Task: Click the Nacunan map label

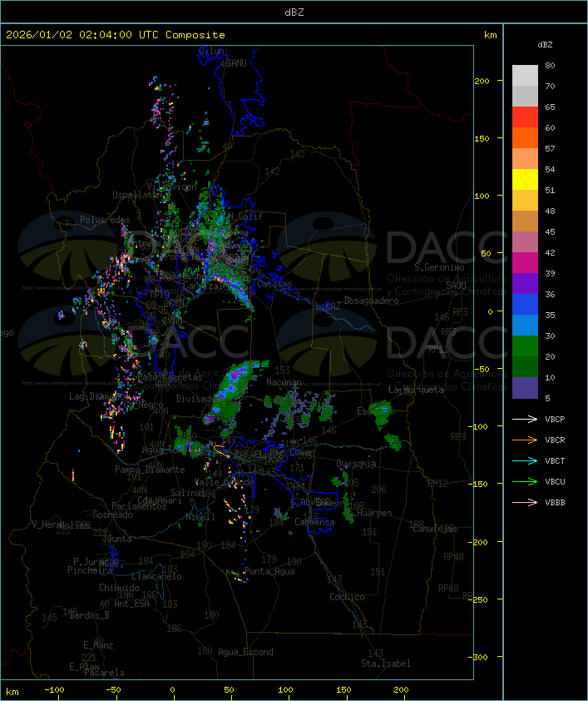Action: pos(284,382)
